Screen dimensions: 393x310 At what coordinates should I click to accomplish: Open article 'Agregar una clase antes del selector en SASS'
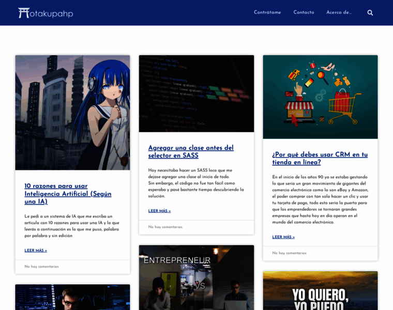(191, 151)
